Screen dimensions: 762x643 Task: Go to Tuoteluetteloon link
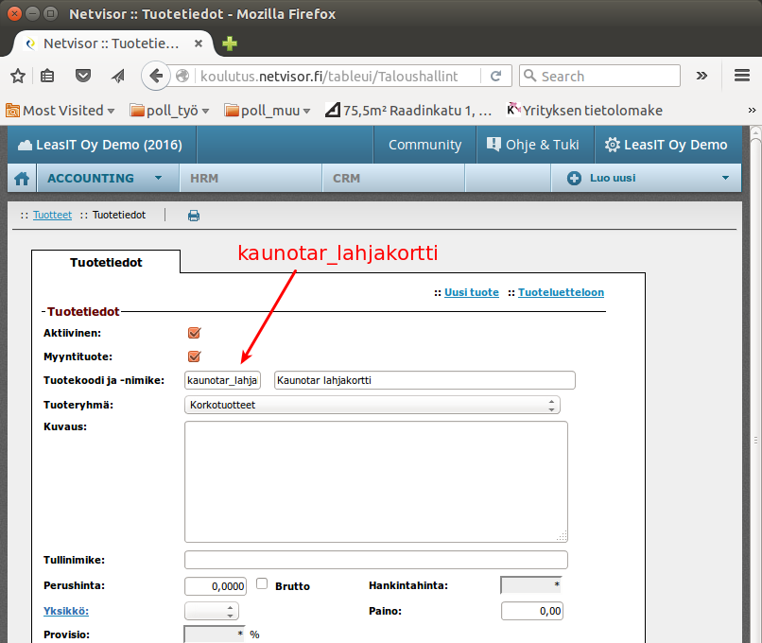click(x=561, y=293)
